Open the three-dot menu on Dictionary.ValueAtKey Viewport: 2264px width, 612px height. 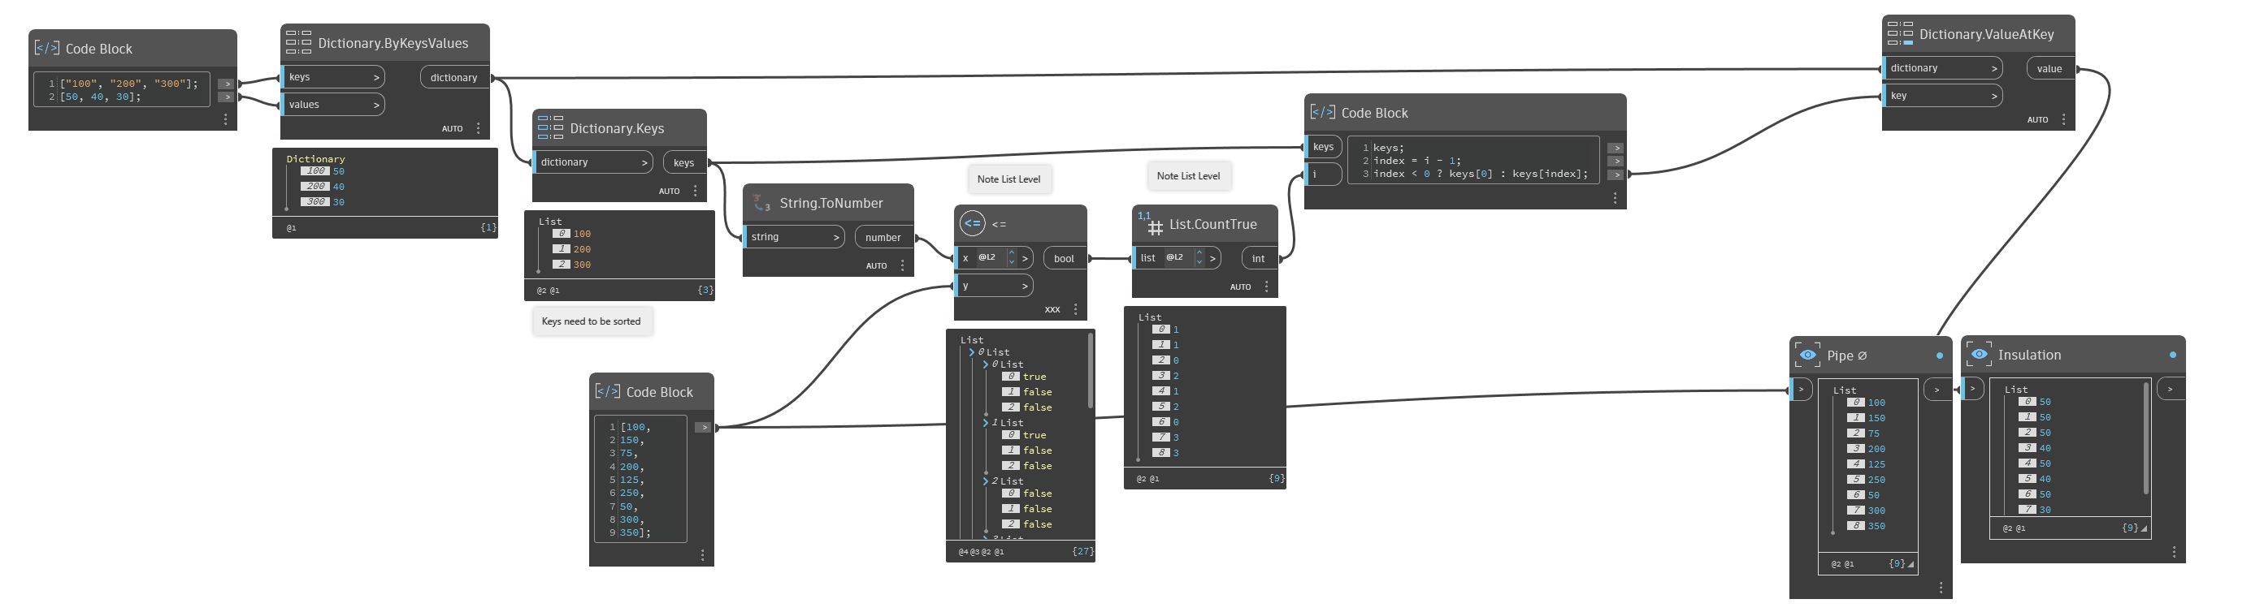pyautogui.click(x=2063, y=119)
